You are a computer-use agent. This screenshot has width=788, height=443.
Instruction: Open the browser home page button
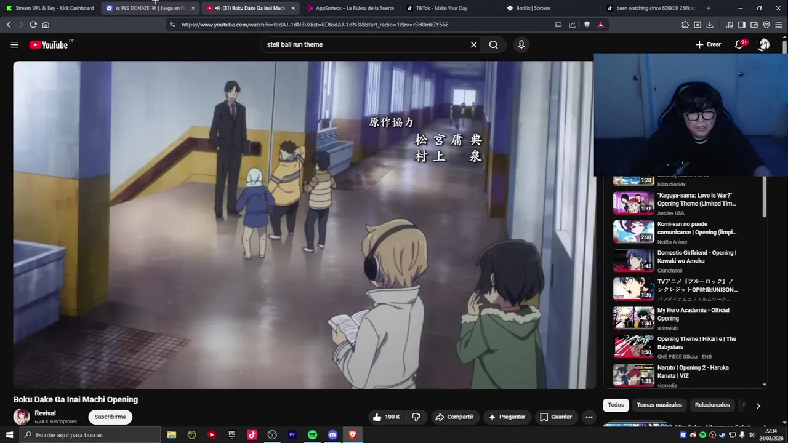46,25
